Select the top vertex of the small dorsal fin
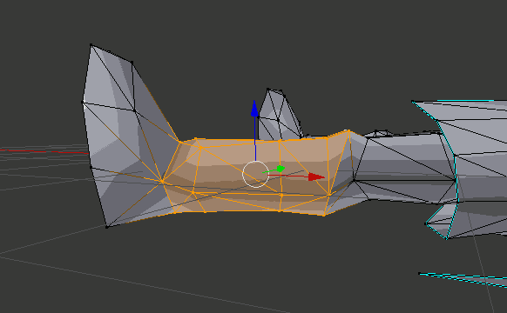The image size is (507, 313). click(x=268, y=89)
